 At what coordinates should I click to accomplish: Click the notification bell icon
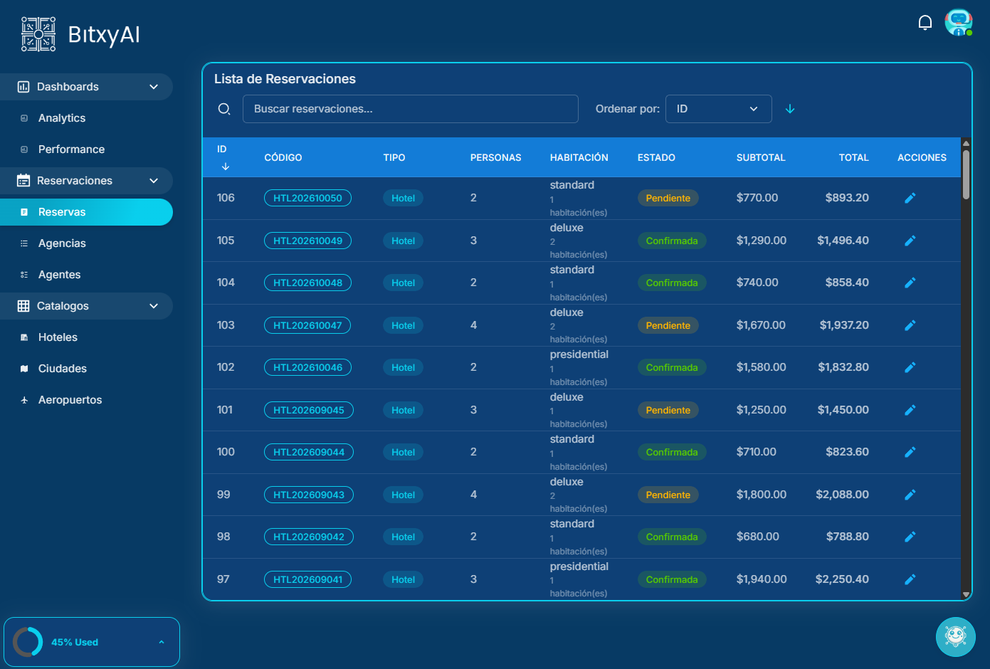tap(925, 23)
